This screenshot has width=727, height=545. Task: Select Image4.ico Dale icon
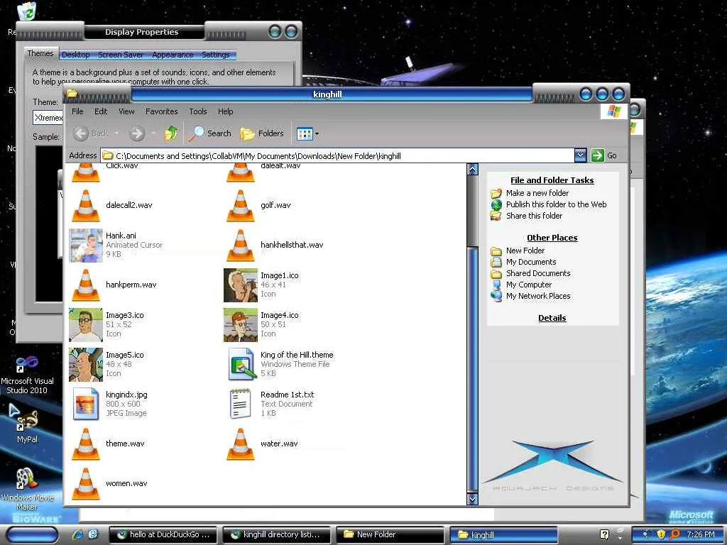click(x=240, y=325)
